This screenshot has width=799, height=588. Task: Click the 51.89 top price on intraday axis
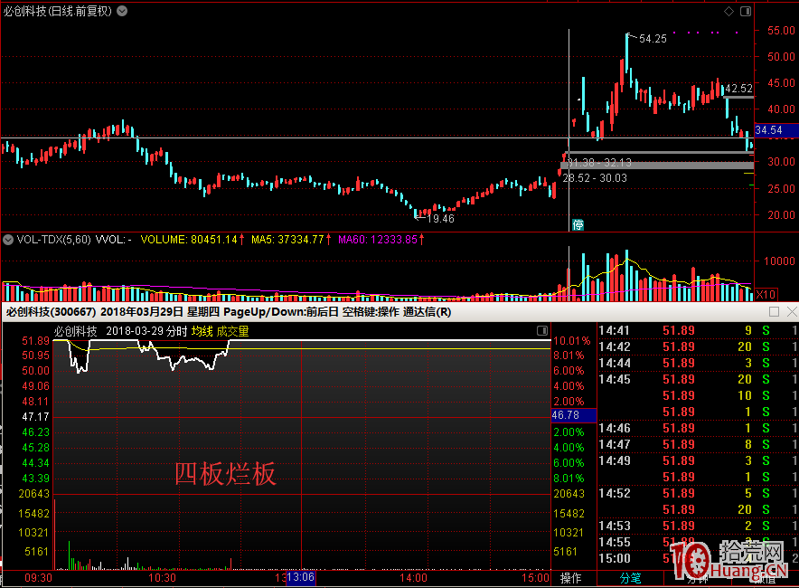click(35, 341)
